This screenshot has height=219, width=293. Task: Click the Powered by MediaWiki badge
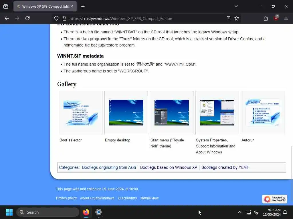(274, 199)
